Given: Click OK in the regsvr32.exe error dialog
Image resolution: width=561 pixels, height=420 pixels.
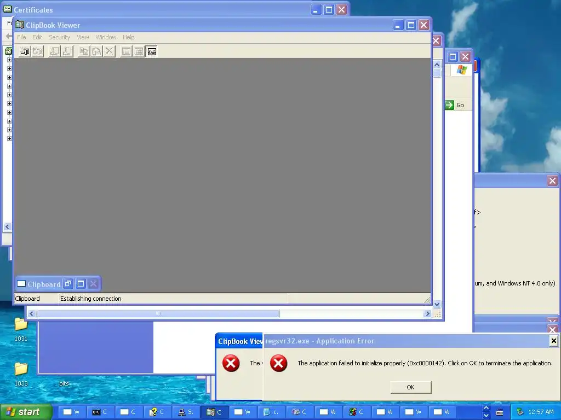Looking at the screenshot, I should coord(411,387).
